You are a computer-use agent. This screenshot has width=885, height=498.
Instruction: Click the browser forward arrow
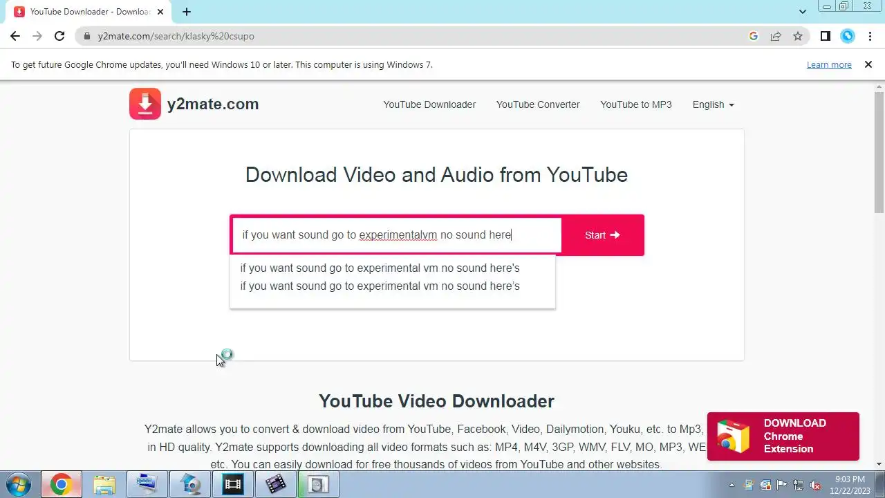[37, 36]
